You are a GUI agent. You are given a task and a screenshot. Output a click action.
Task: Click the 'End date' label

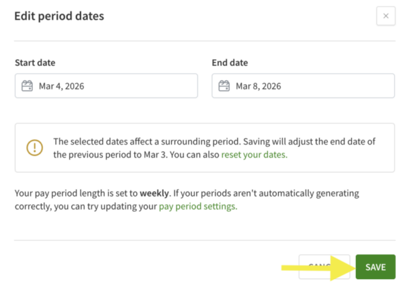click(x=230, y=63)
